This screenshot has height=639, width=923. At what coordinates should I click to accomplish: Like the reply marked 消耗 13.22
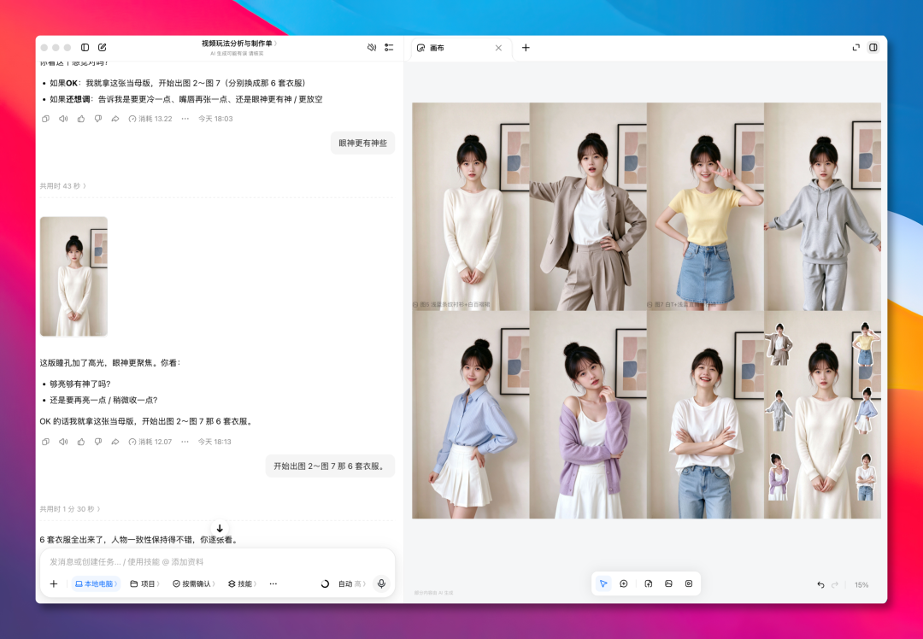80,119
